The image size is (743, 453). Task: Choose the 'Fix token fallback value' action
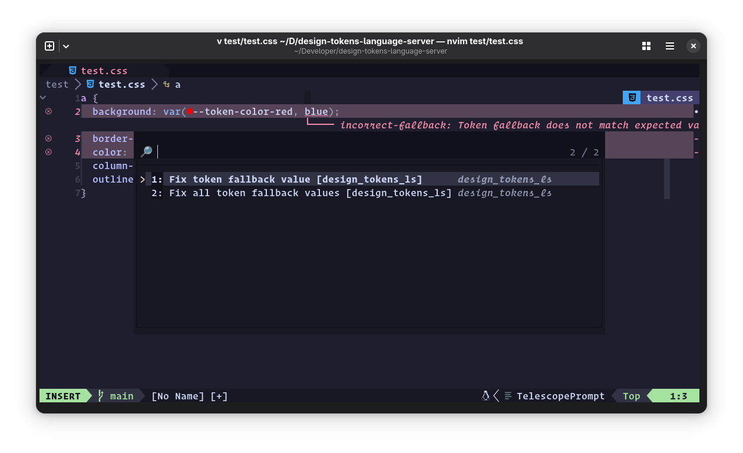pyautogui.click(x=295, y=179)
